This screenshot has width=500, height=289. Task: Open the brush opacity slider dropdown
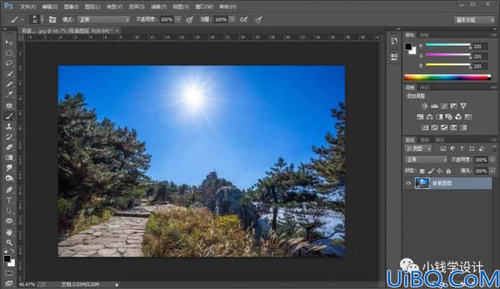(178, 20)
